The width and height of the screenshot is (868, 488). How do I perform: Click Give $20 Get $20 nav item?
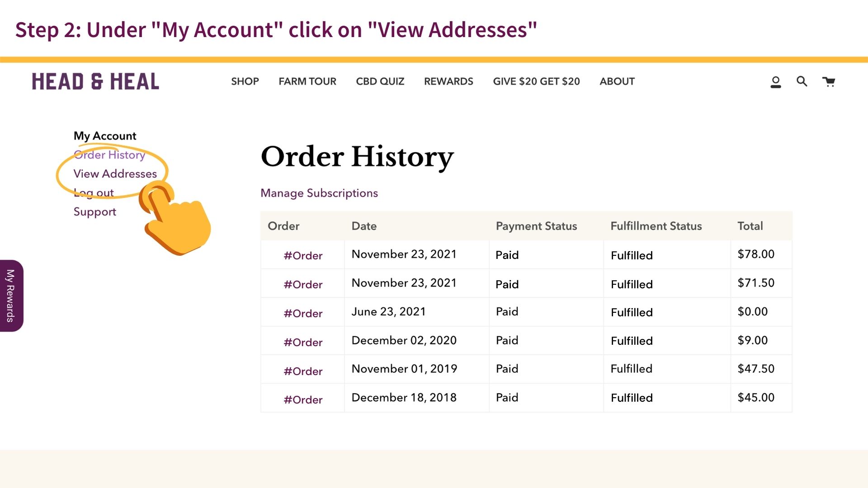[x=536, y=81]
